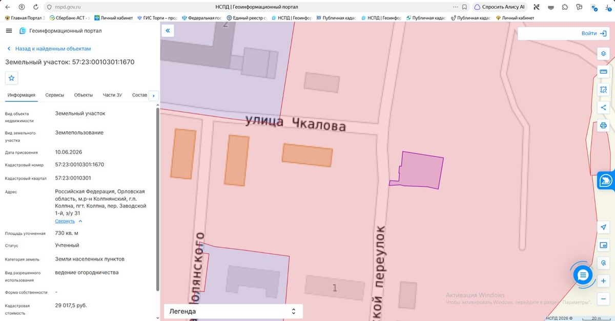615x321 pixels.
Task: Open Единый реестр bookmark
Action: coord(247,18)
